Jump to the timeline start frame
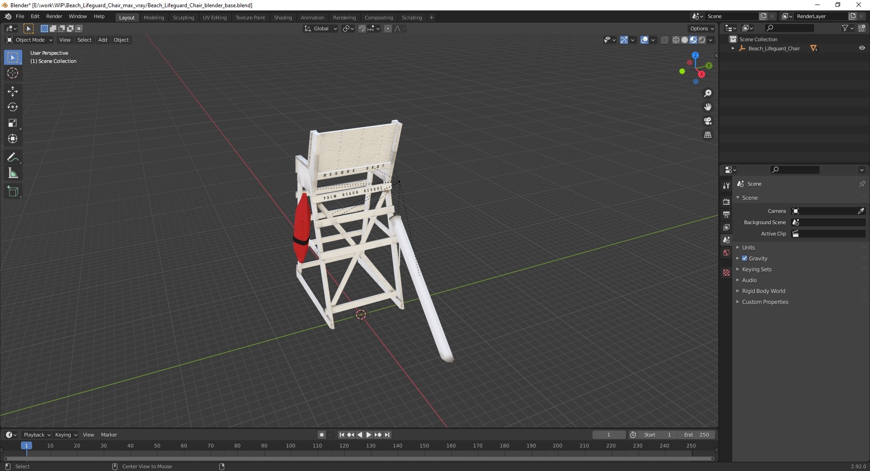 (342, 435)
